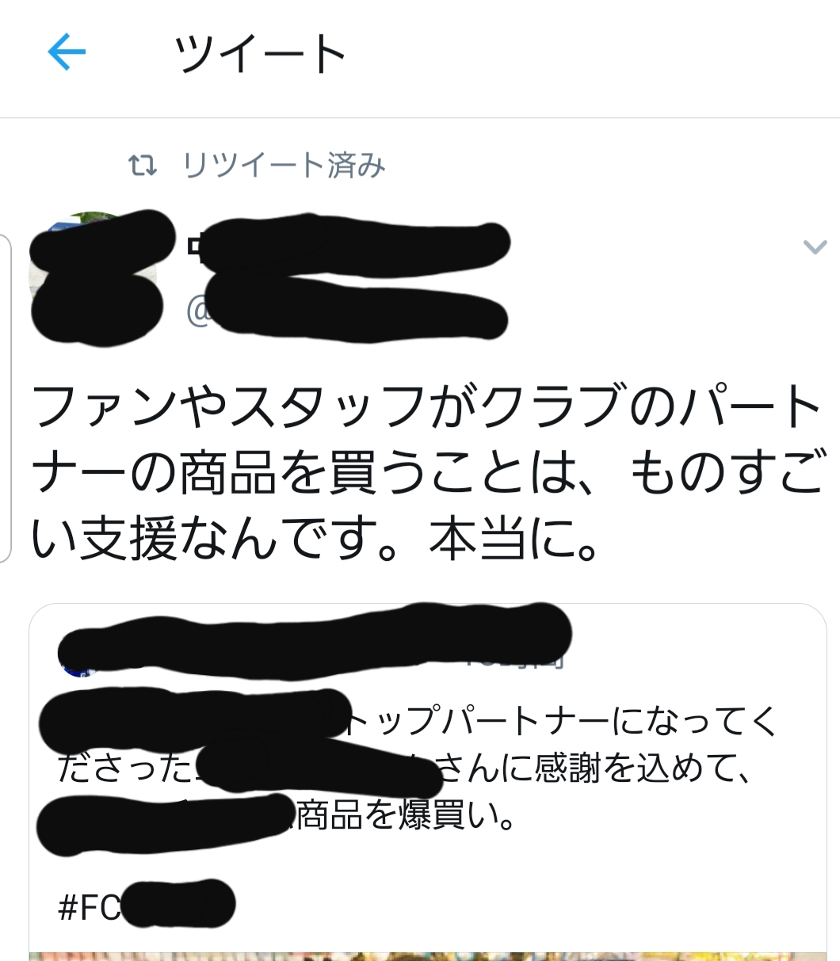Open the author's @ handle
This screenshot has height=961, width=840.
[x=347, y=312]
